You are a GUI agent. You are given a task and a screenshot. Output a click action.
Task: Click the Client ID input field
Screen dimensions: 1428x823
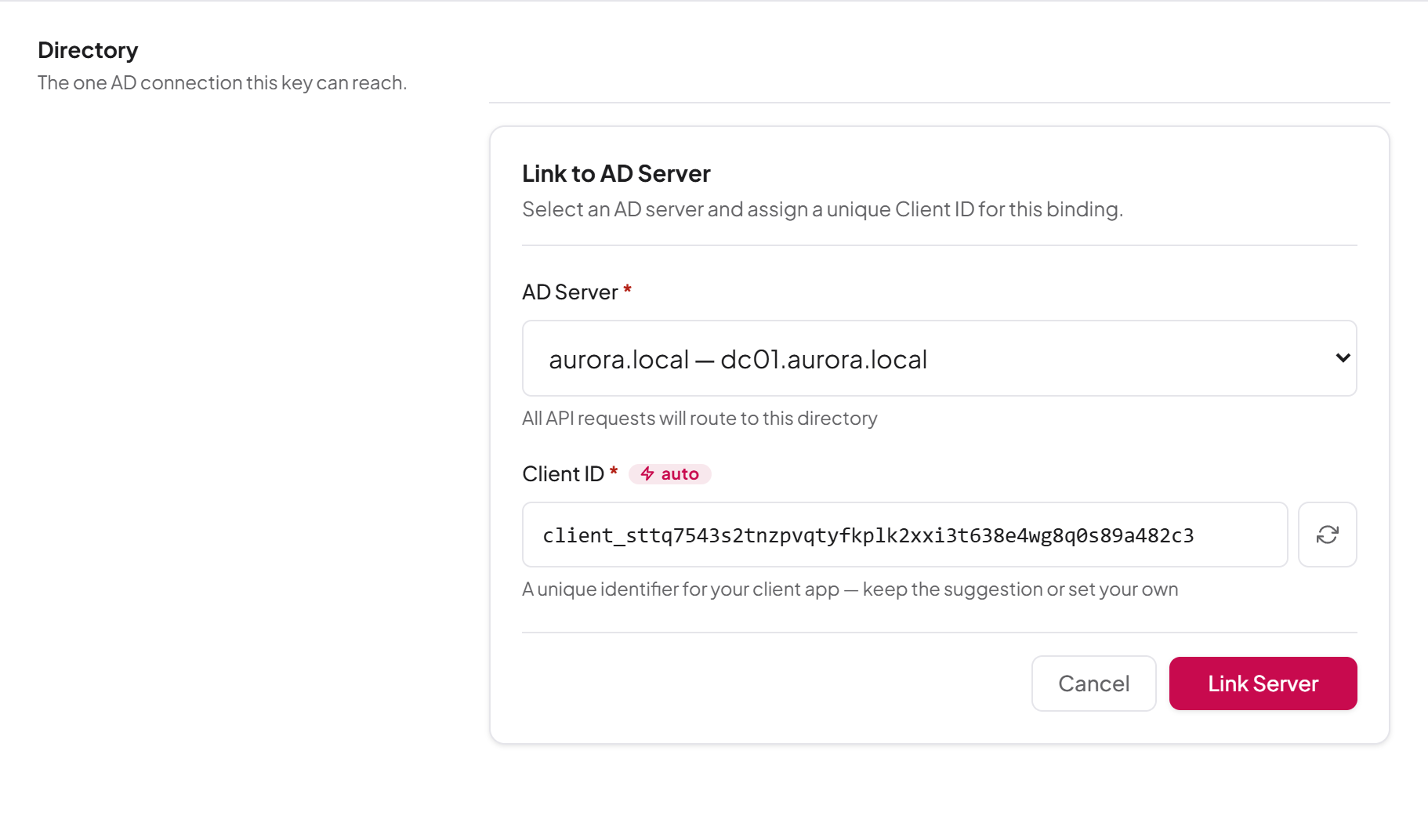[904, 535]
